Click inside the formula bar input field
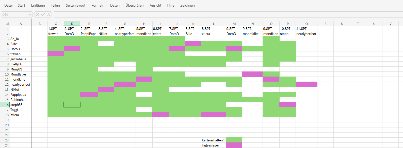Image resolution: width=403 pixels, height=148 pixels. point(226,14)
